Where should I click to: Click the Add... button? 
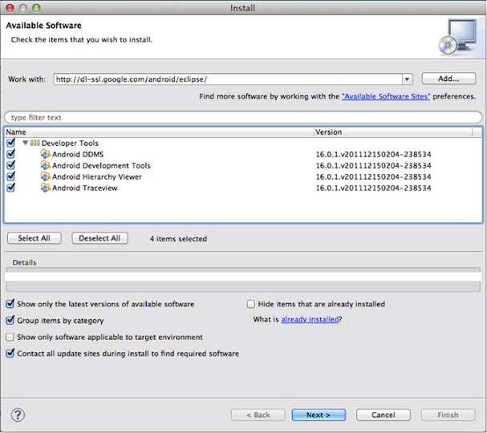click(448, 79)
